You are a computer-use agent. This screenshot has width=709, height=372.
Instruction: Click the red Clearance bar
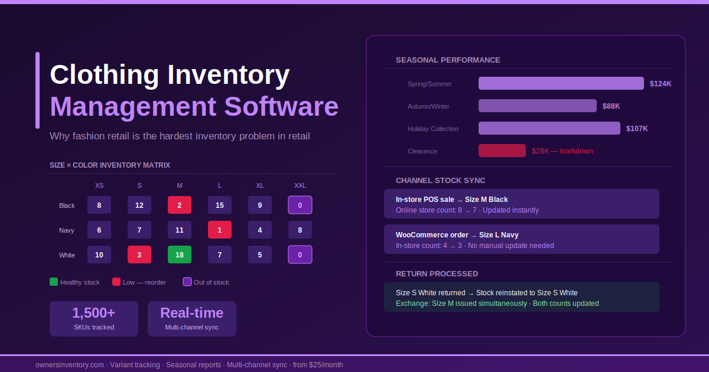pos(502,151)
